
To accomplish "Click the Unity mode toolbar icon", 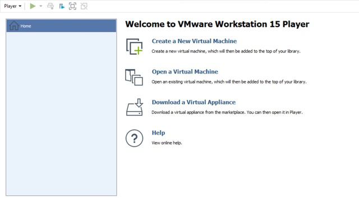I will (x=84, y=6).
